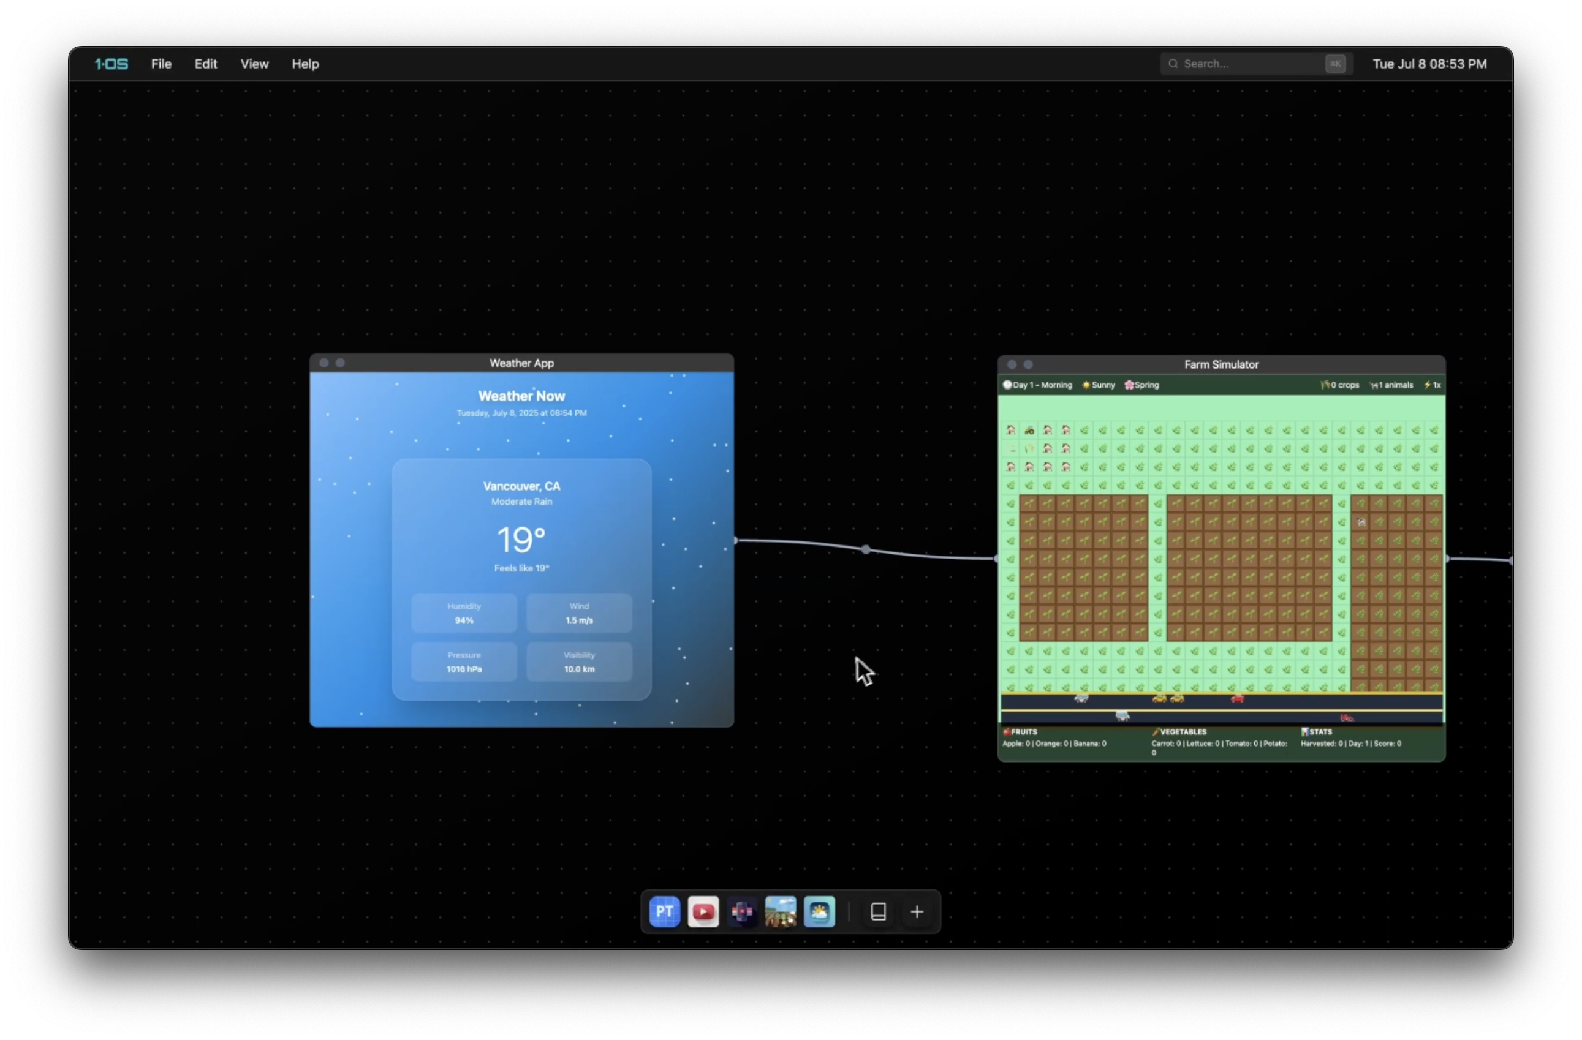Click the Humidity 94% card
This screenshot has height=1040, width=1582.
(463, 612)
